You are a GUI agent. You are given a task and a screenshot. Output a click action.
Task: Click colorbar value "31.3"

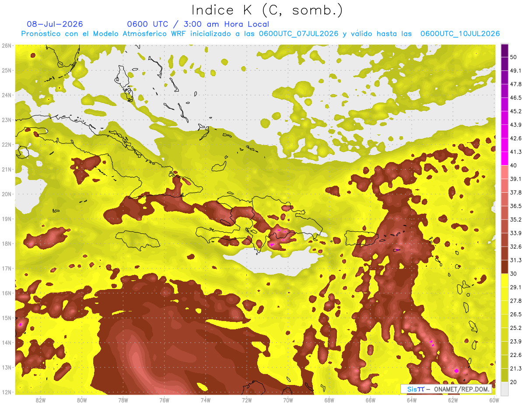pos(515,260)
